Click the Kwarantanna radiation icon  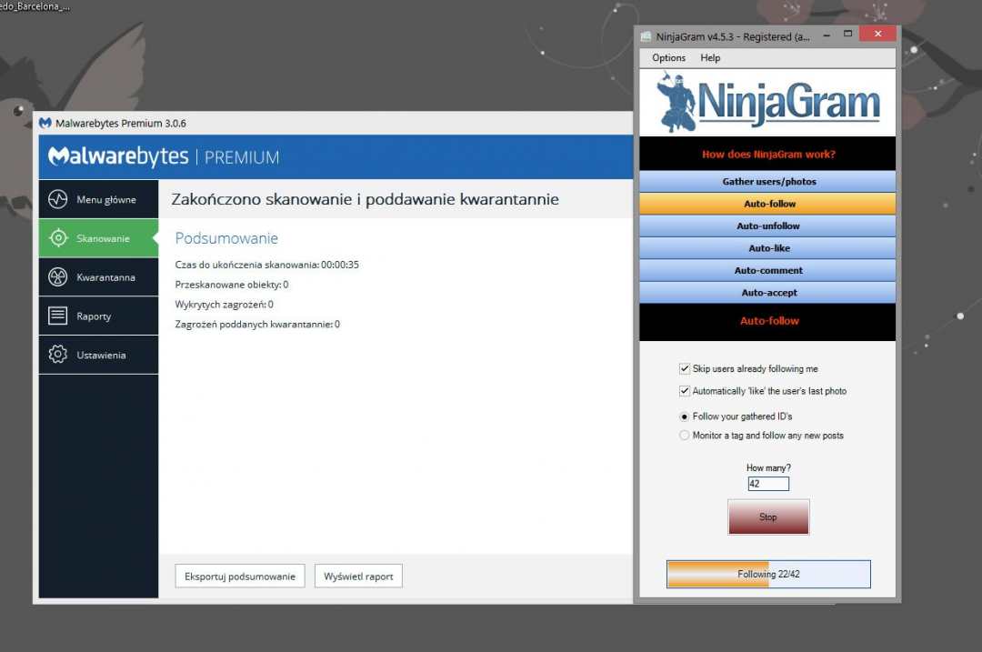(58, 277)
